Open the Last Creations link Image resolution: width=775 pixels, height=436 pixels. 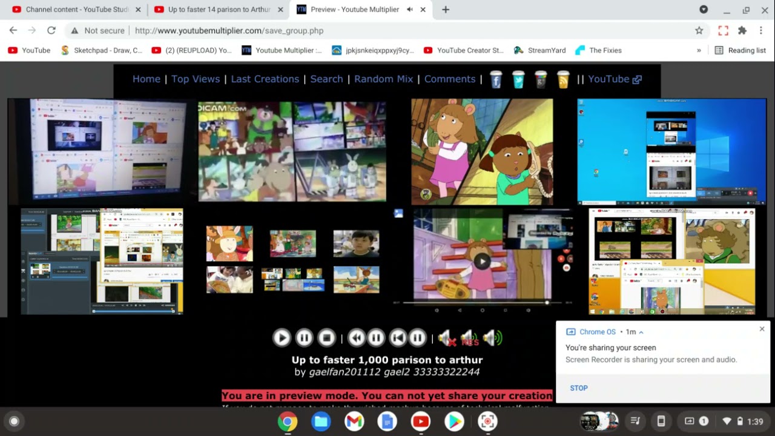click(265, 79)
